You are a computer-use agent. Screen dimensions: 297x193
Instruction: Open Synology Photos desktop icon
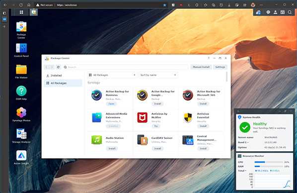point(21,112)
